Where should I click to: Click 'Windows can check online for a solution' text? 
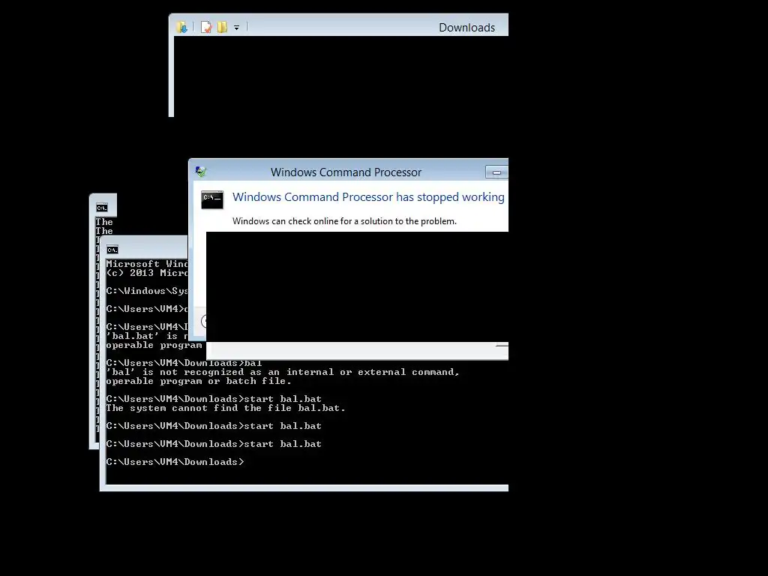pyautogui.click(x=344, y=221)
